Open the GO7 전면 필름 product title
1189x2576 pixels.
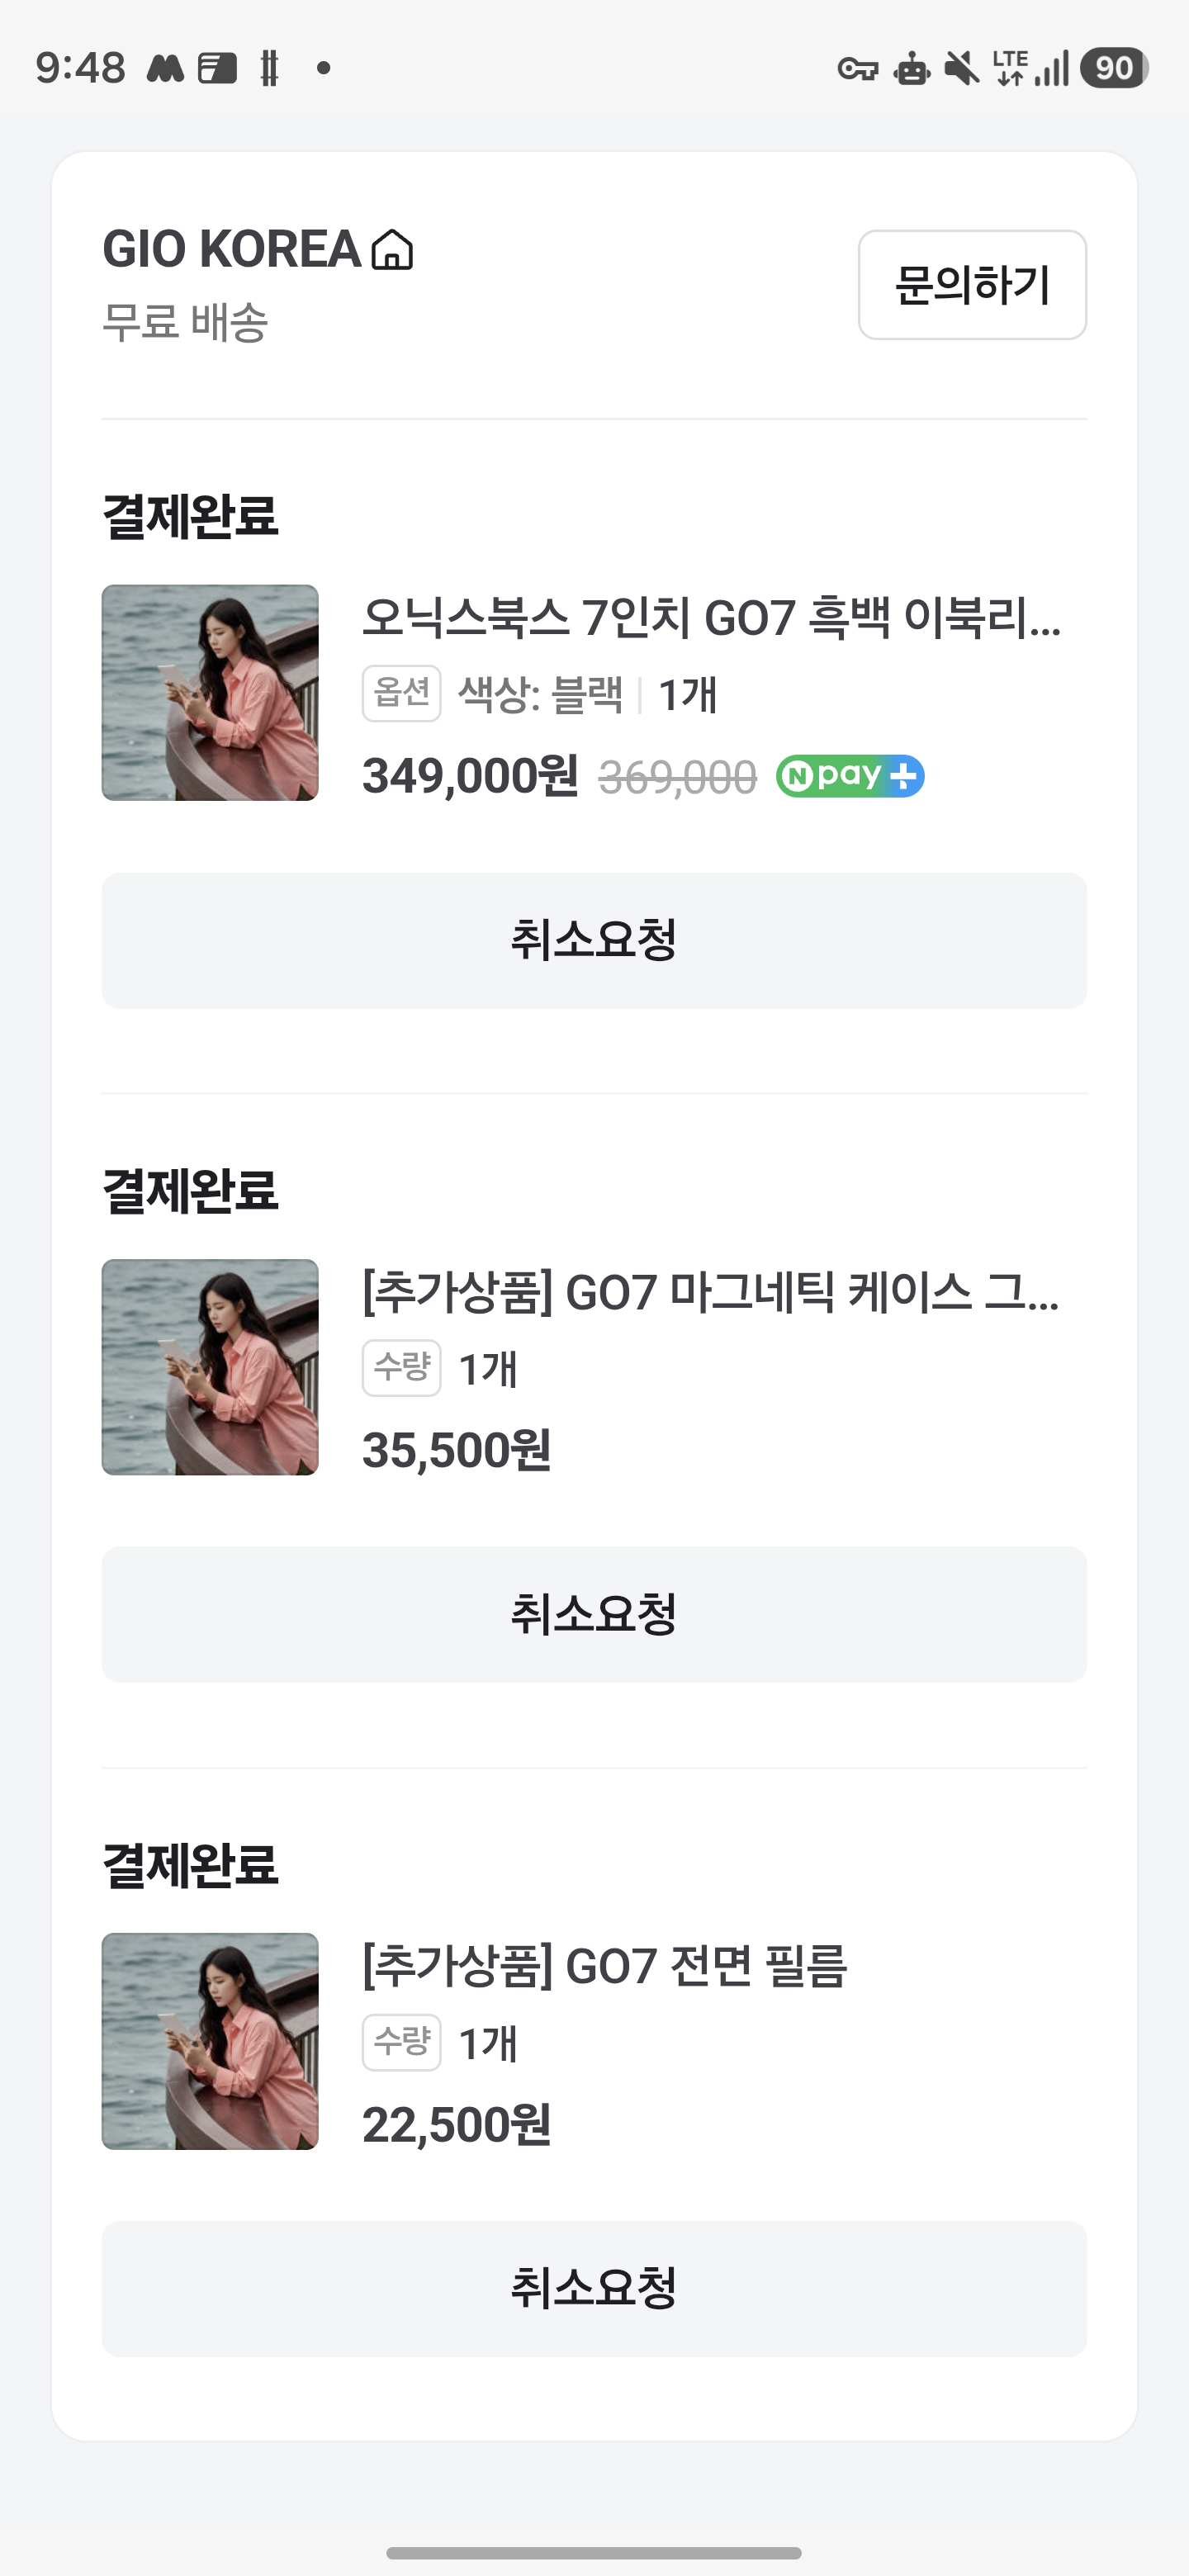coord(605,1966)
